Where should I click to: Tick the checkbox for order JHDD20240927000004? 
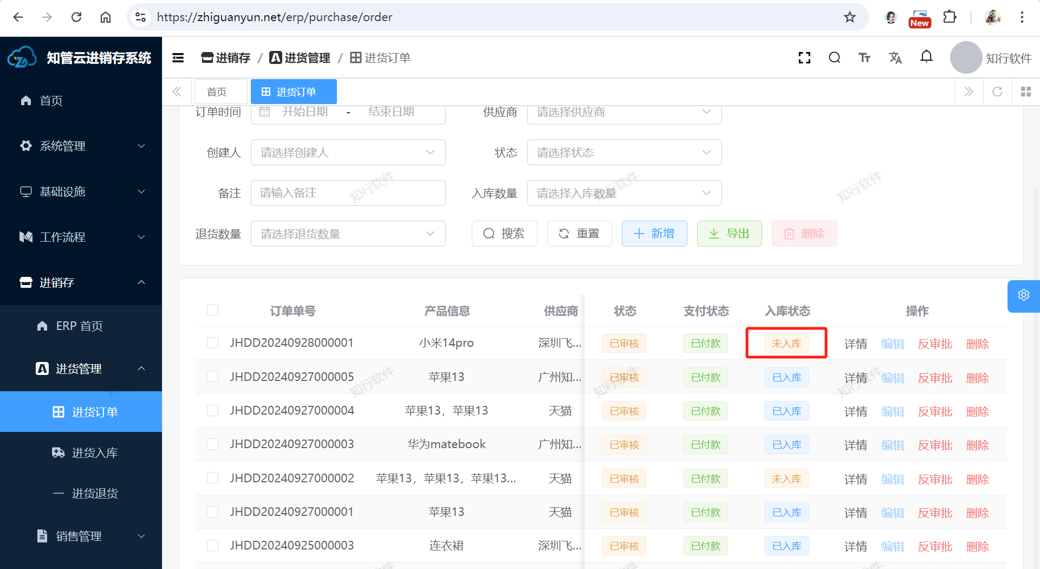click(x=212, y=411)
